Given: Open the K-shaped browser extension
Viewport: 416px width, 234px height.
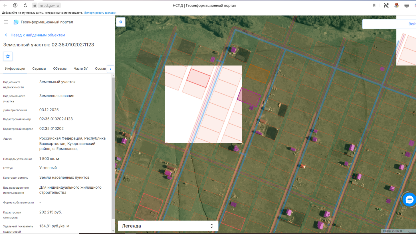Looking at the screenshot, I should point(386,5).
